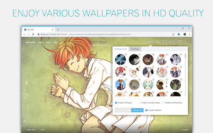Screen dimensions: 213x133
Task: Open Chrome's three-dot menu
Action: (189, 34)
